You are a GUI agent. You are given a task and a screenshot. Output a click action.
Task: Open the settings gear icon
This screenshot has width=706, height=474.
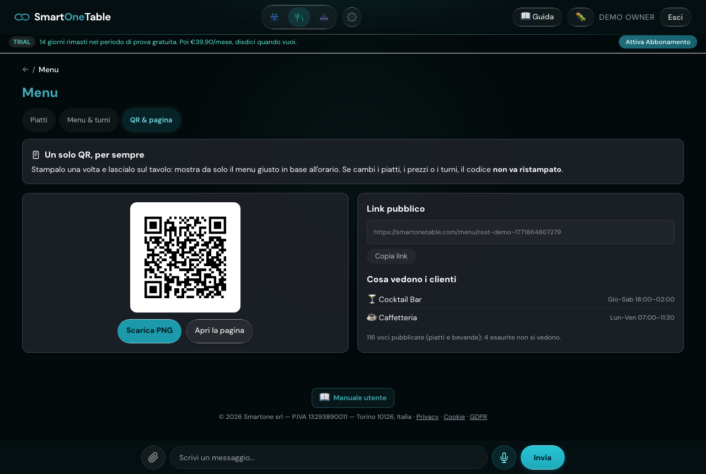point(352,17)
